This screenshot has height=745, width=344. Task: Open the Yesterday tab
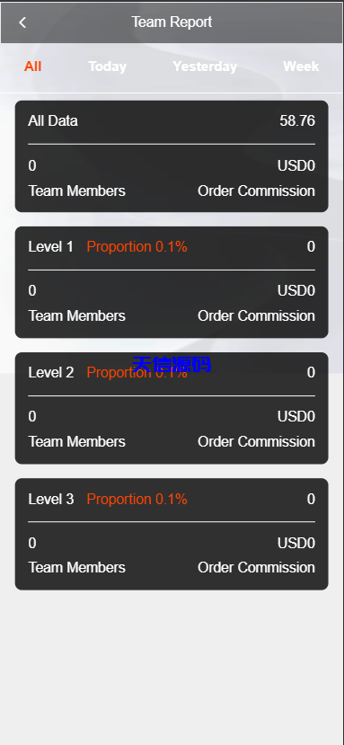click(x=205, y=67)
